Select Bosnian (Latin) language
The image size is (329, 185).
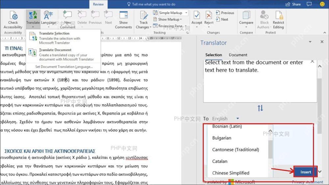click(227, 126)
